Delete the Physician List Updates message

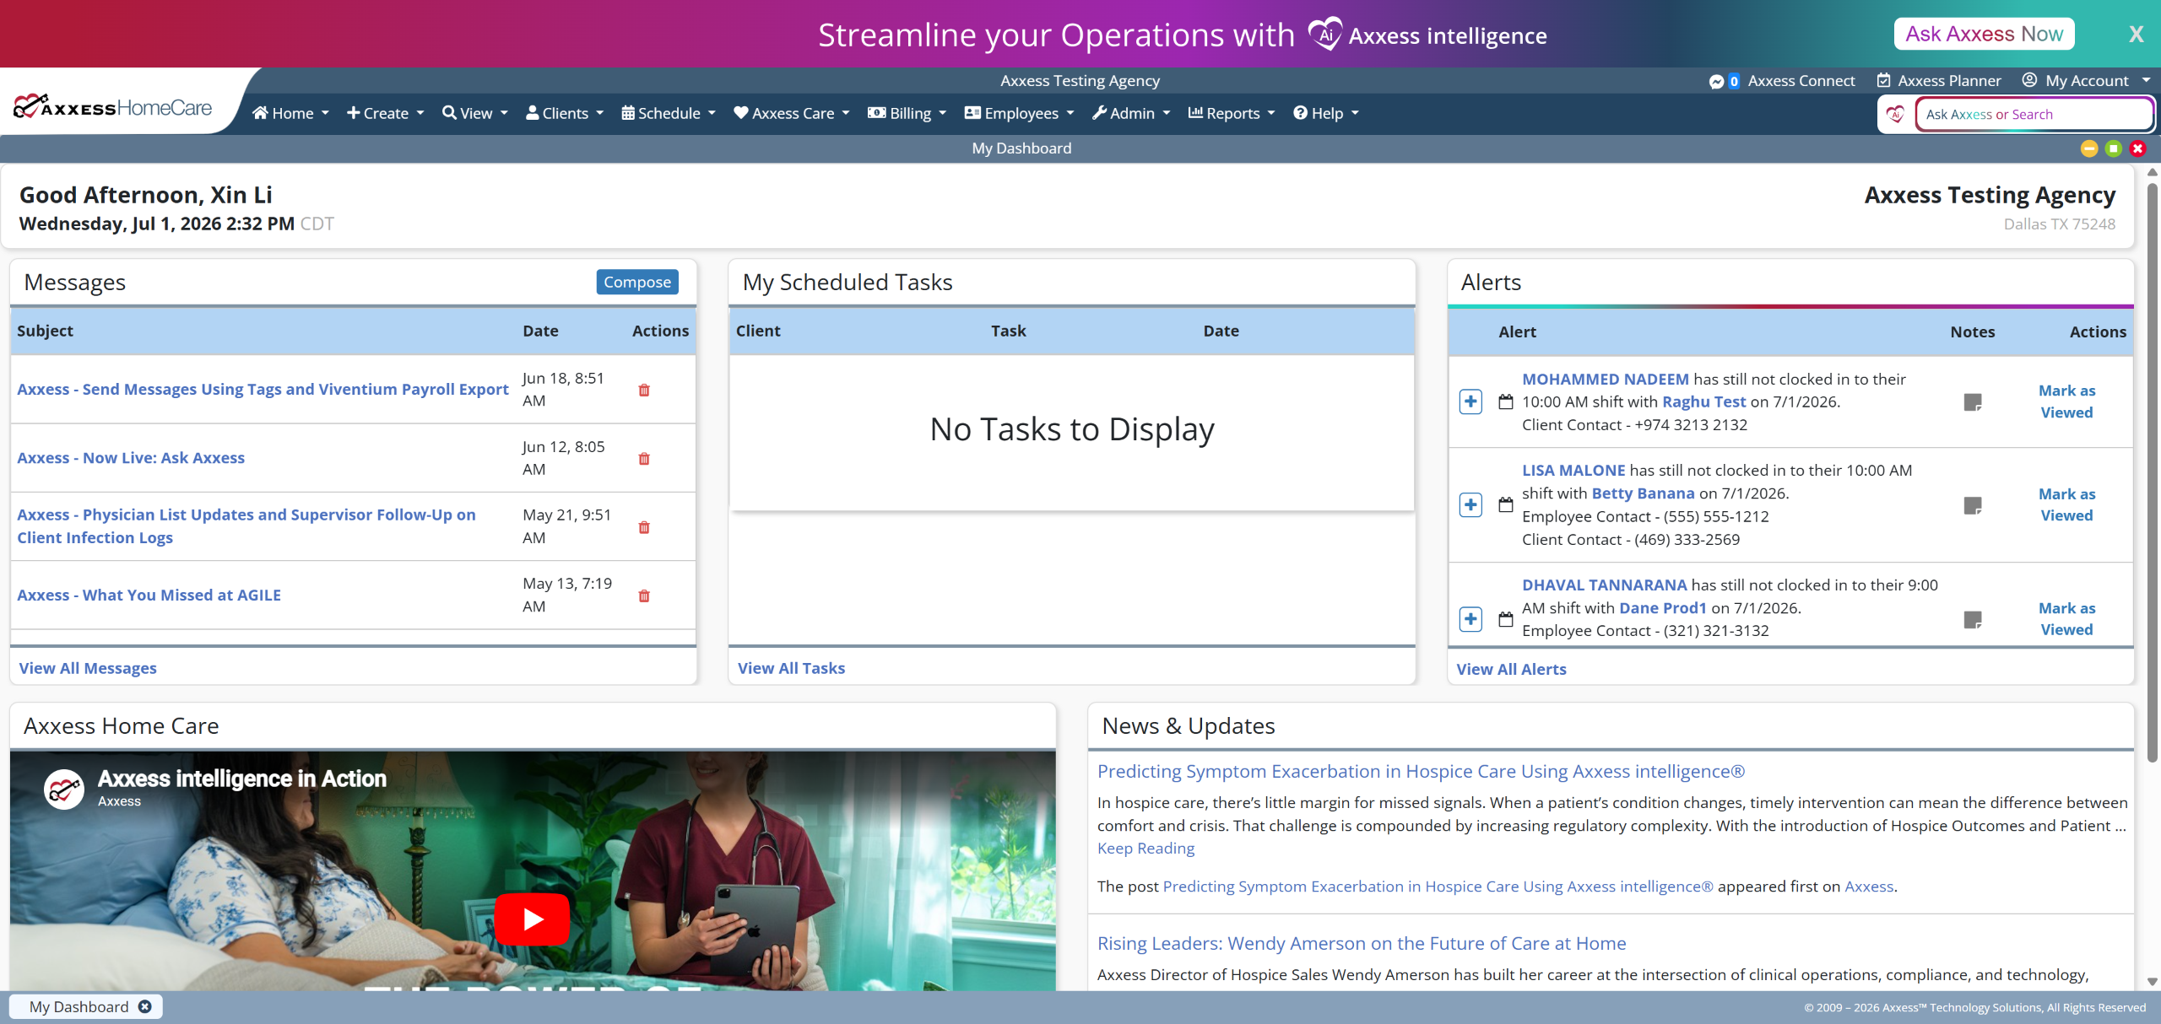(x=644, y=527)
